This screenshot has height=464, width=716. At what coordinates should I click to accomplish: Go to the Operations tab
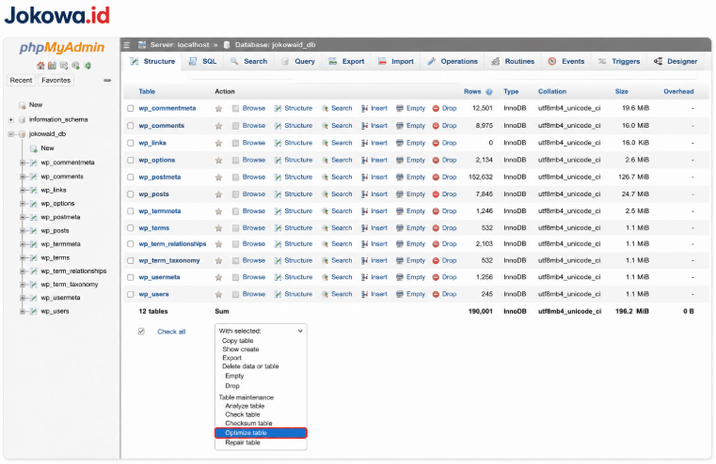pyautogui.click(x=453, y=62)
